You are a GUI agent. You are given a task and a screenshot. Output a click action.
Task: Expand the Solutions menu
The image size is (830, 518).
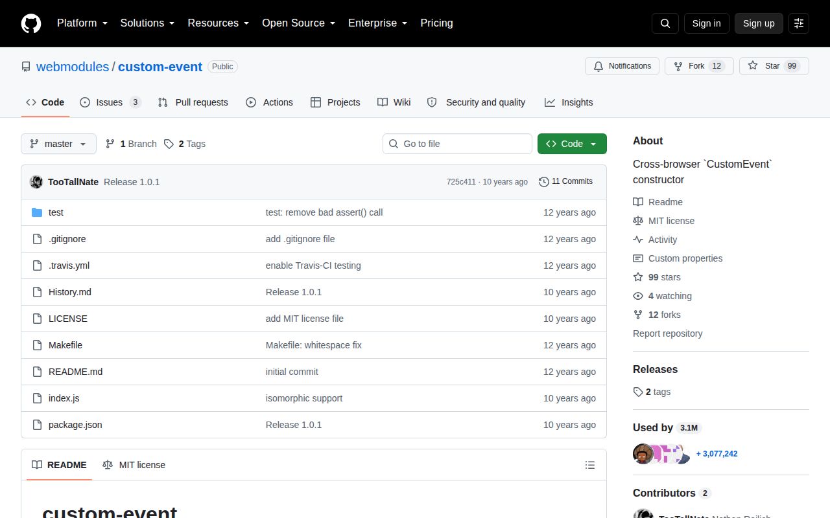pyautogui.click(x=148, y=23)
